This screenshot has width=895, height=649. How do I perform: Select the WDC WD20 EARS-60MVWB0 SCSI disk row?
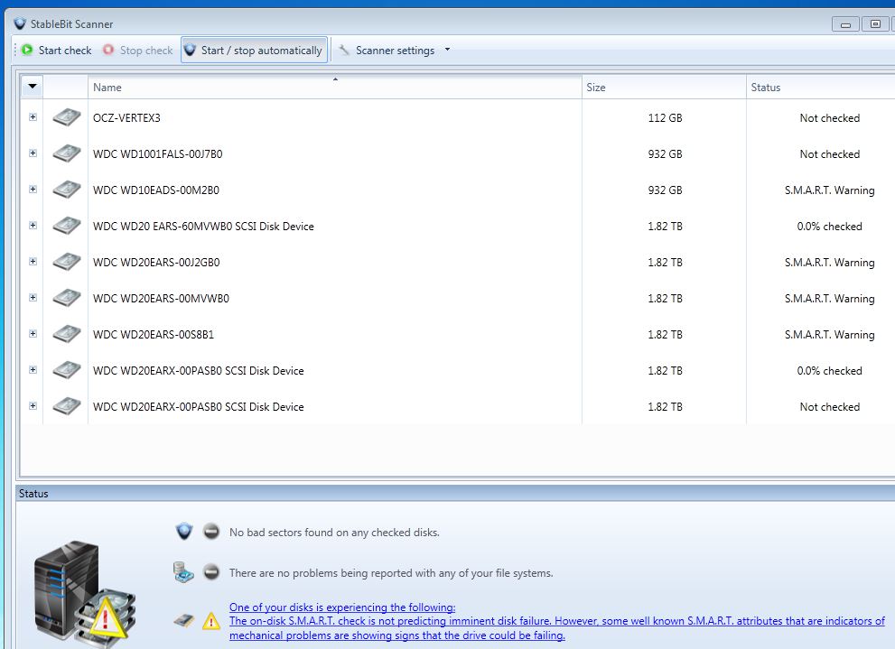click(203, 227)
